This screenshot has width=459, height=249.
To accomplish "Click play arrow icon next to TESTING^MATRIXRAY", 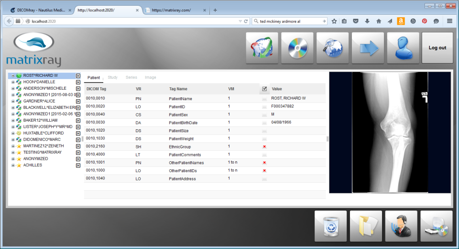I will [x=78, y=153].
